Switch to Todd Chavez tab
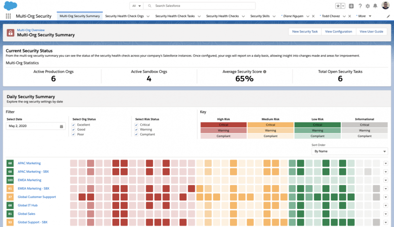 (x=330, y=16)
